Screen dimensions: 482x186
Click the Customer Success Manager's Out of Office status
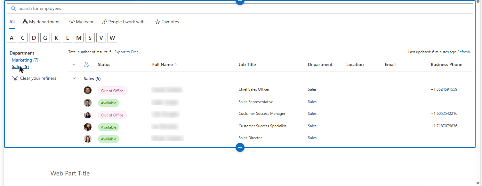pos(112,115)
